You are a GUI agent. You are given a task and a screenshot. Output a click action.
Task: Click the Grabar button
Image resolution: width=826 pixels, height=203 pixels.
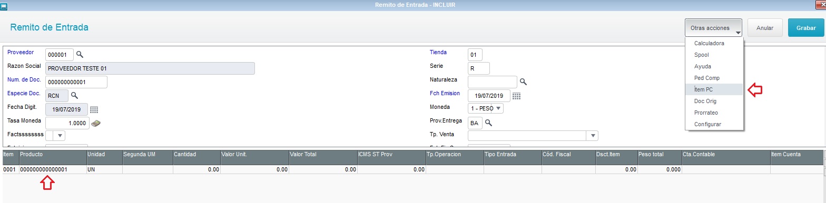point(806,27)
